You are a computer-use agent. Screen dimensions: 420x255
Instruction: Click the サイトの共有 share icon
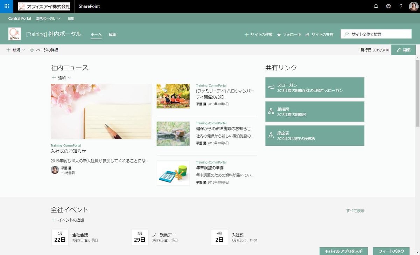click(308, 35)
